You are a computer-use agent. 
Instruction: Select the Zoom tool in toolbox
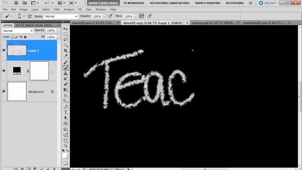tap(66, 145)
